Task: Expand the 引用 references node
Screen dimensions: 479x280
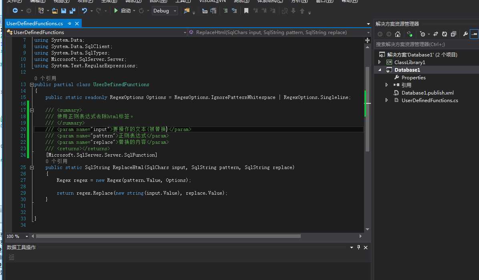Action: (387, 85)
